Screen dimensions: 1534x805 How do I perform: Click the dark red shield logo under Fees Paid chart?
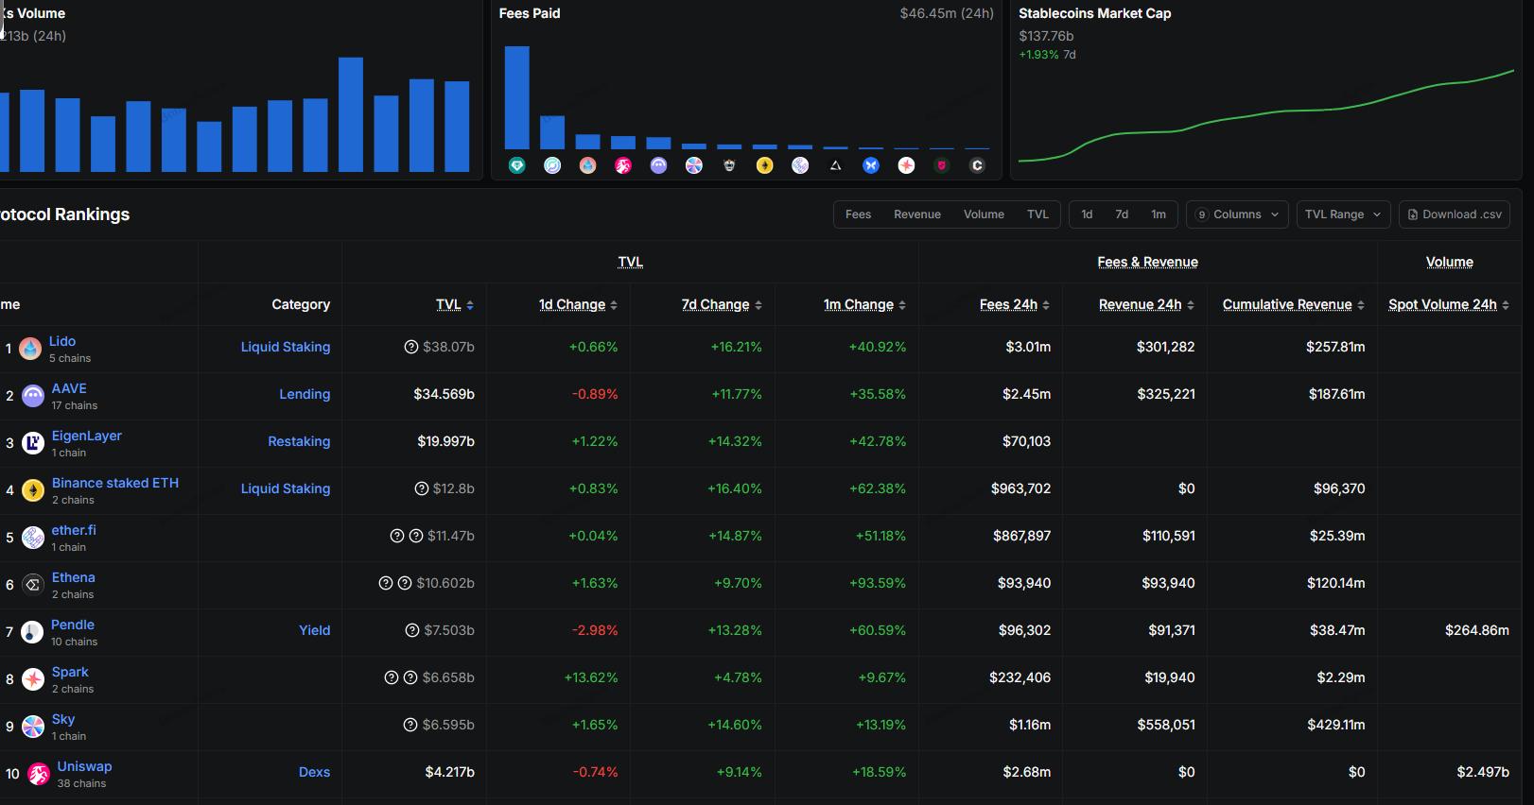click(x=942, y=165)
